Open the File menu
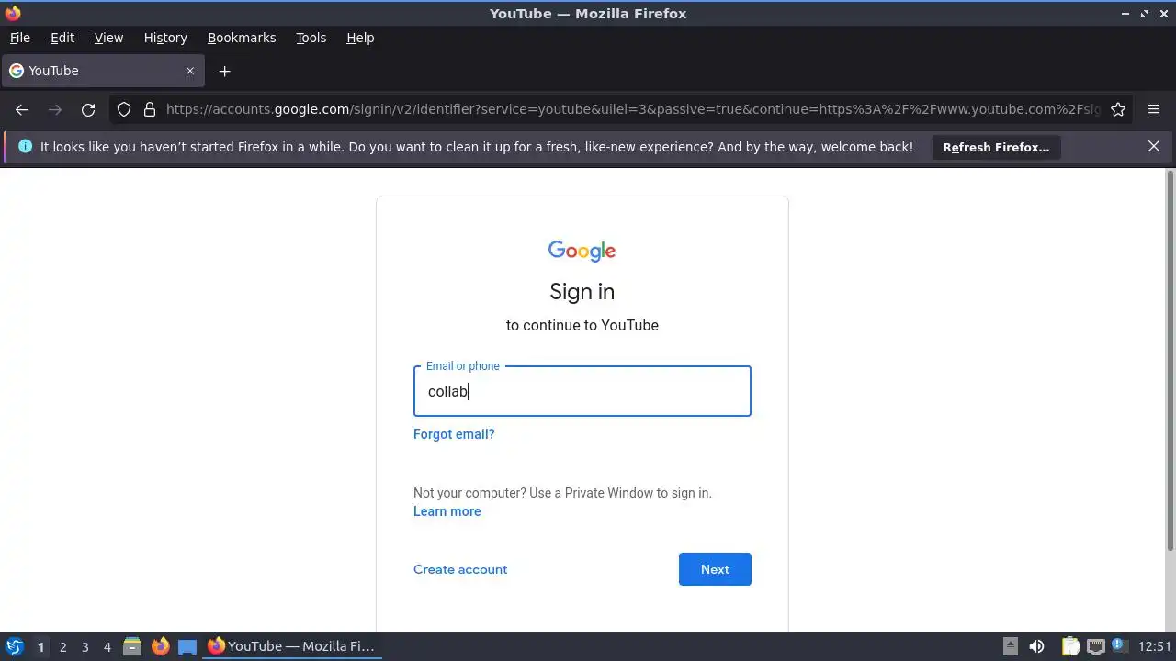 pyautogui.click(x=19, y=38)
